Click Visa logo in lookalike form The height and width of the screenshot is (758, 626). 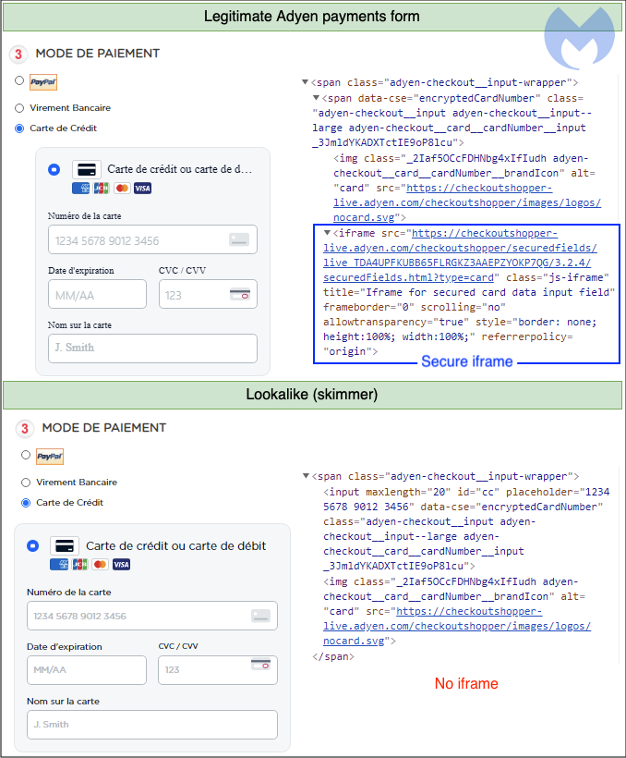tap(121, 564)
